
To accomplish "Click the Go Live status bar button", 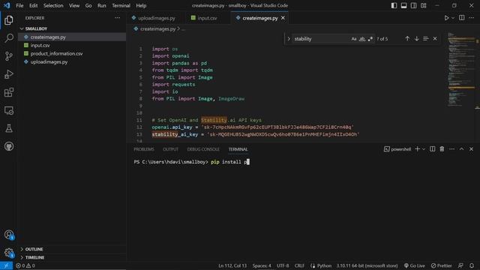I will tap(414, 265).
